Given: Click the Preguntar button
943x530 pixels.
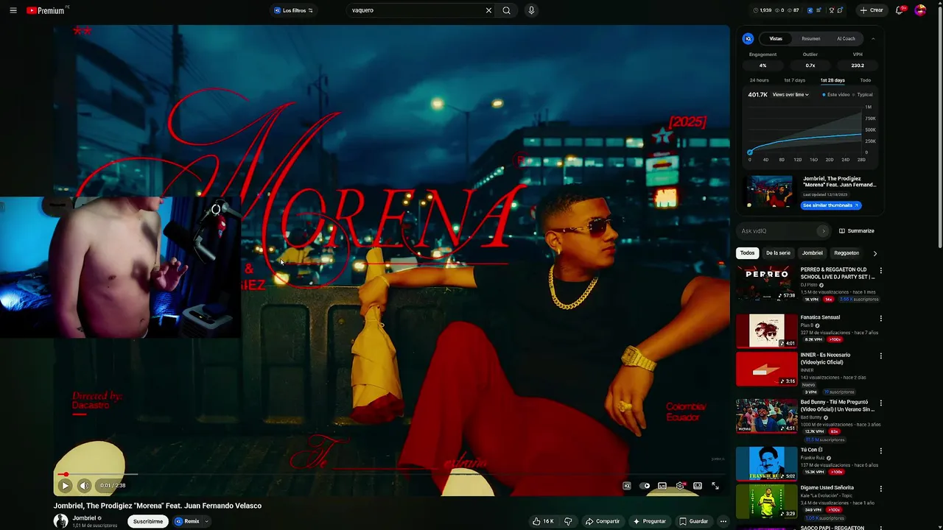Looking at the screenshot, I should point(649,521).
